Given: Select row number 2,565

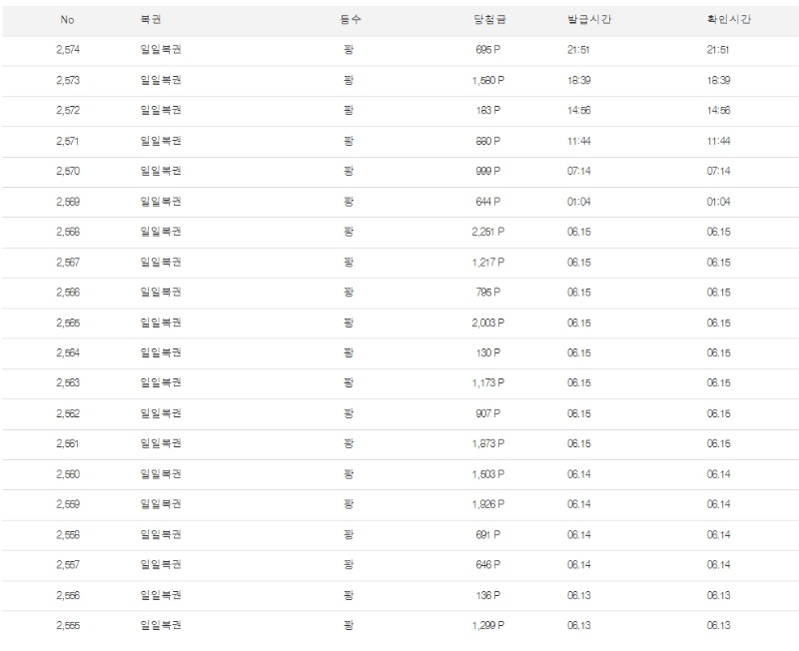Looking at the screenshot, I should click(67, 323).
